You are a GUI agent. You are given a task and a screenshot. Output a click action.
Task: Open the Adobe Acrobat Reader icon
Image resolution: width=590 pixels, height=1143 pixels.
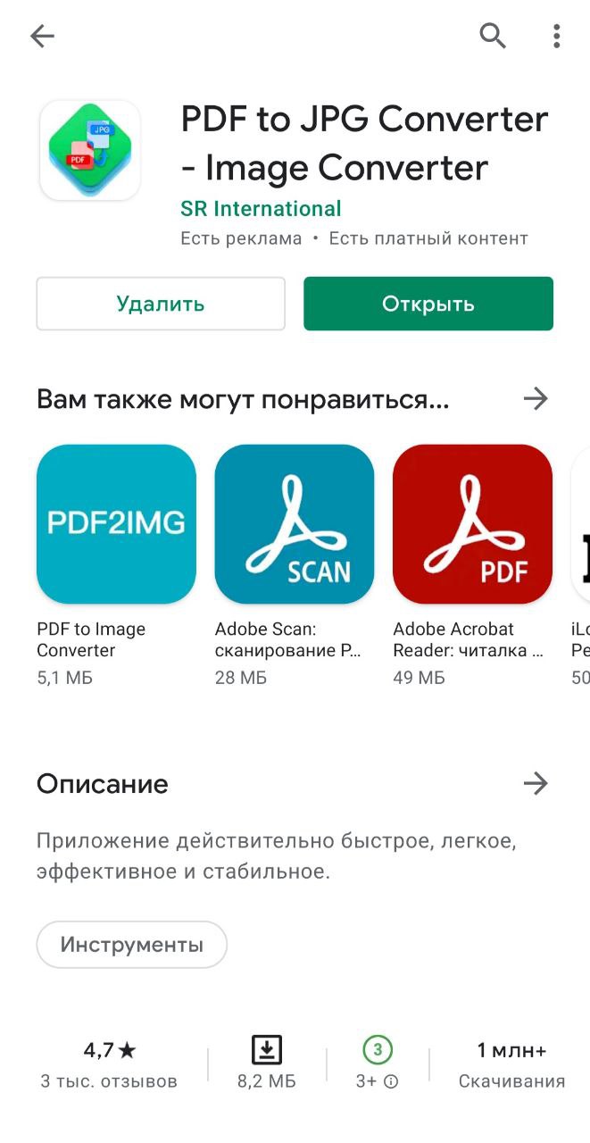click(x=473, y=524)
